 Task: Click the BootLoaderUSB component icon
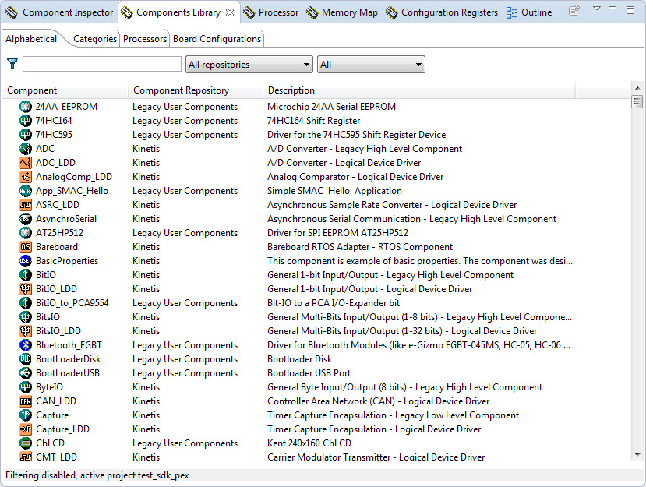(25, 373)
